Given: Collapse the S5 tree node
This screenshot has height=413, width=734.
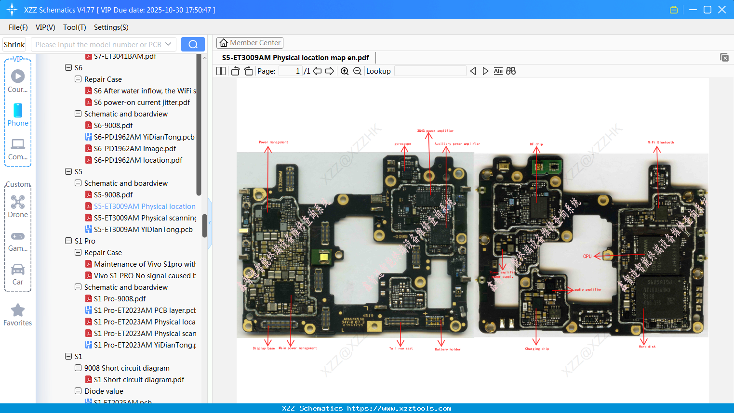Looking at the screenshot, I should pos(68,171).
